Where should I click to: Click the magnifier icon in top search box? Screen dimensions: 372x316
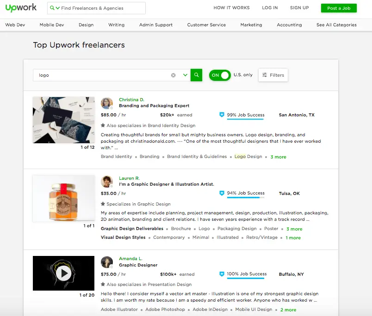[x=52, y=8]
